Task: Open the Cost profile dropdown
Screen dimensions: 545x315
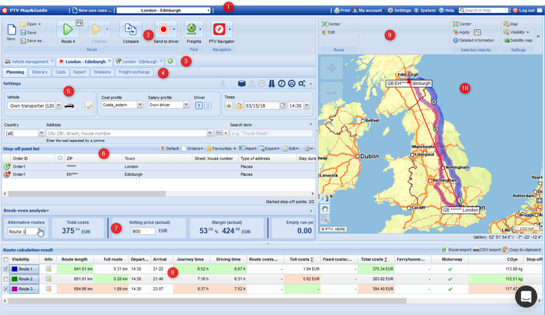Action: coord(140,104)
